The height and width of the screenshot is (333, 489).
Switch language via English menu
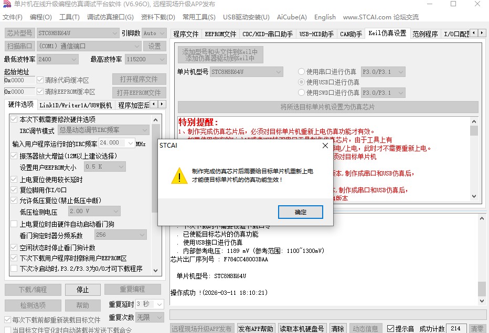point(325,17)
